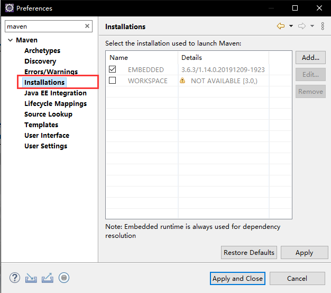Click the Remove button

(310, 91)
